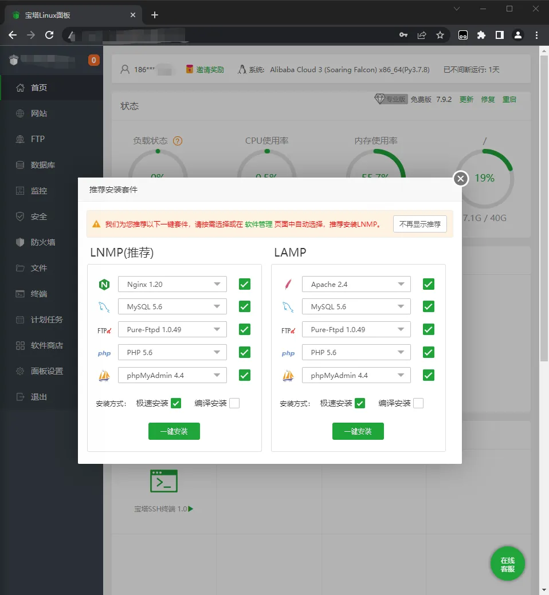Uncheck the Nginx 1.20 checkbox in LNMP
549x595 pixels.
pyautogui.click(x=245, y=284)
